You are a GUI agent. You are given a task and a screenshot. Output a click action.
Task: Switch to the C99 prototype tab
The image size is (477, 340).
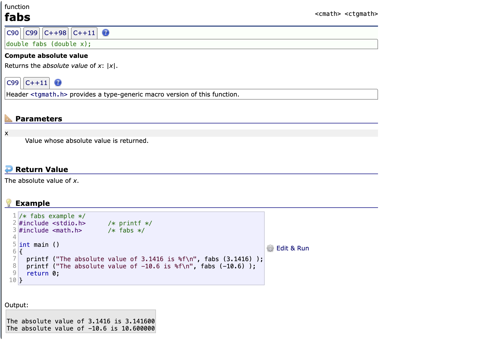(x=32, y=33)
